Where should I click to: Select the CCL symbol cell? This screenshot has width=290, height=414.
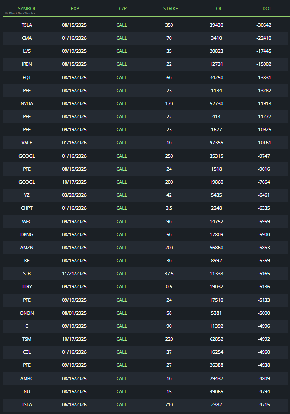click(27, 352)
